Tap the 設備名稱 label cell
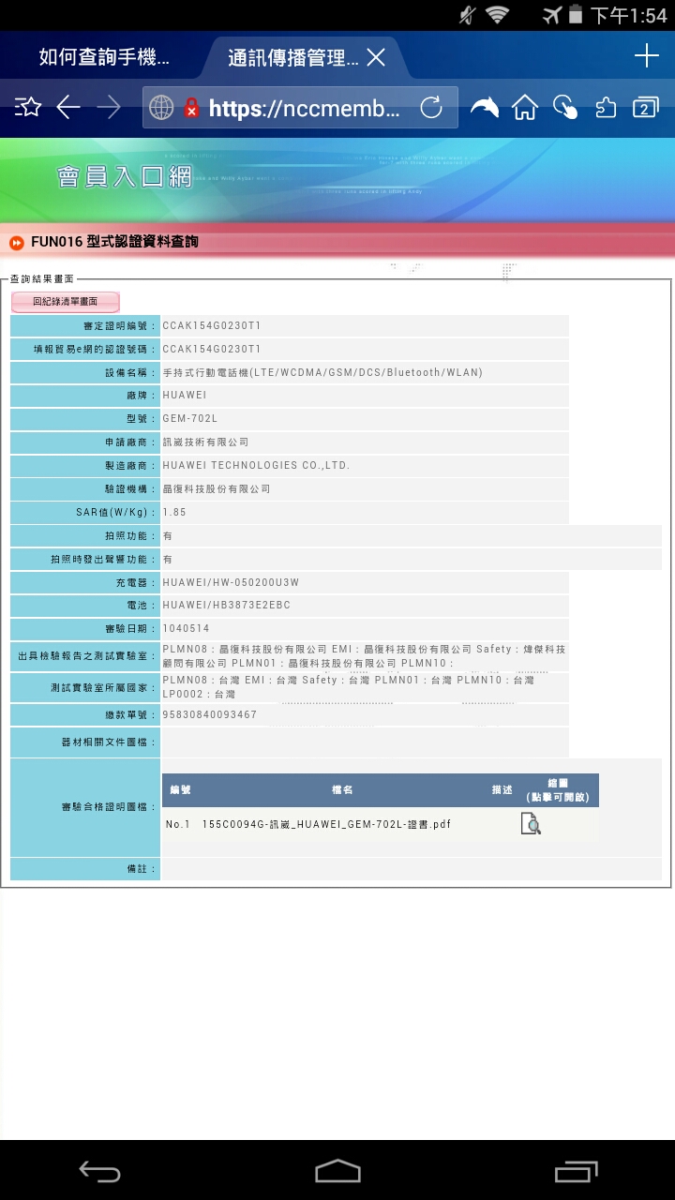 click(x=85, y=372)
